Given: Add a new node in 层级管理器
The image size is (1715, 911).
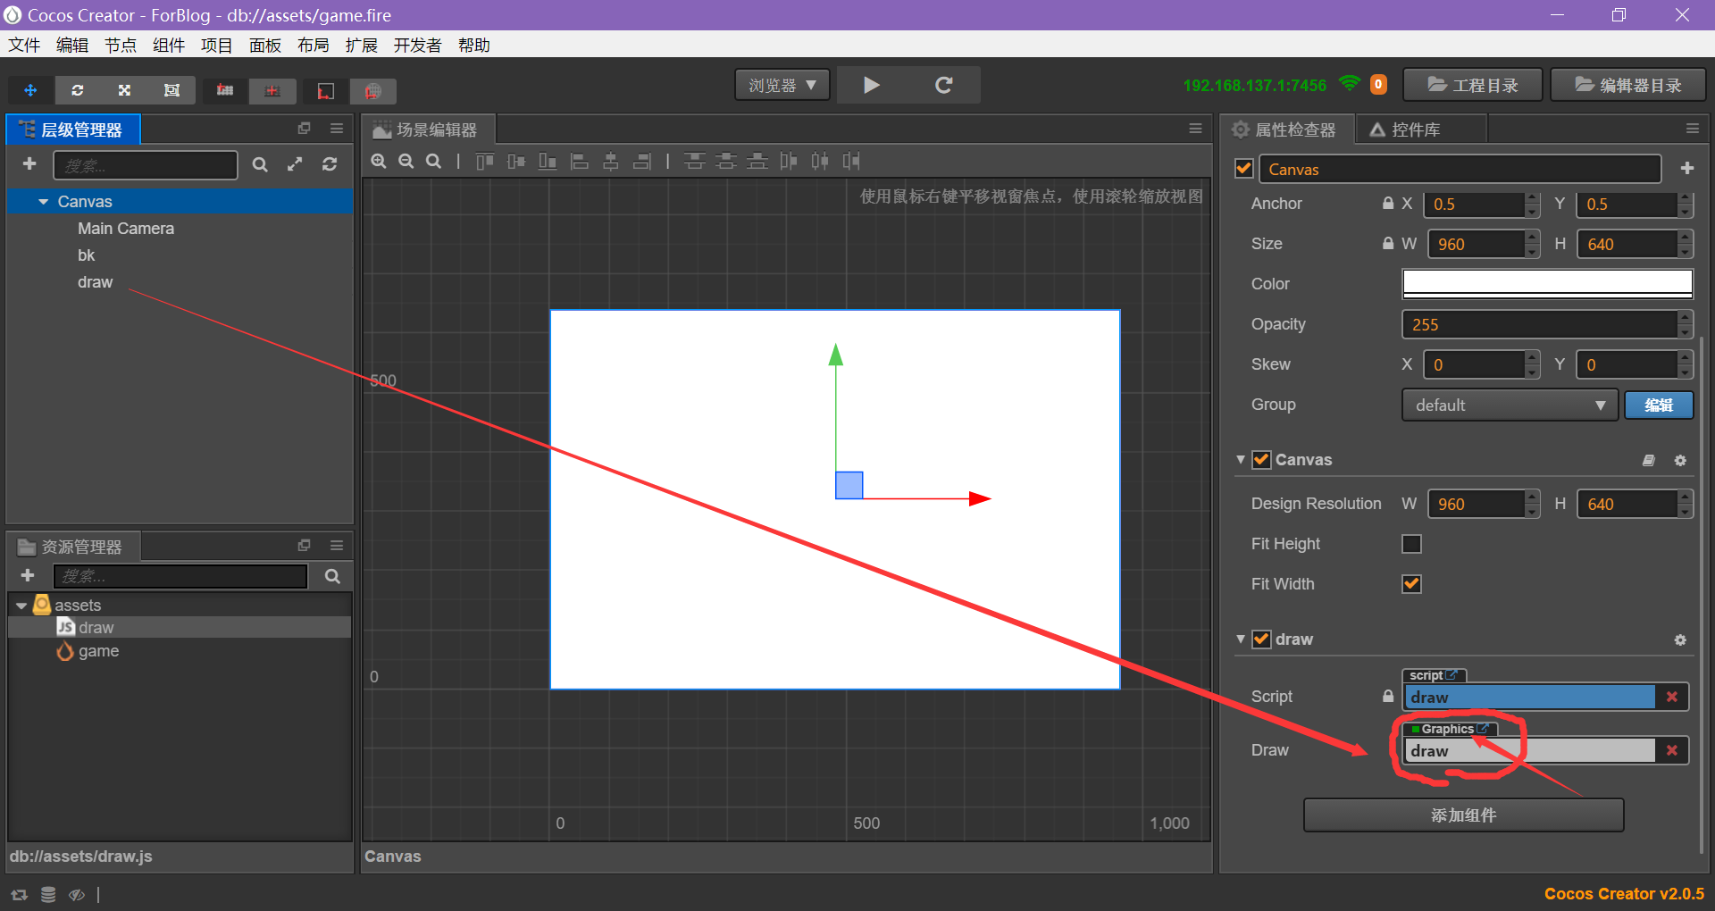Looking at the screenshot, I should coord(29,164).
